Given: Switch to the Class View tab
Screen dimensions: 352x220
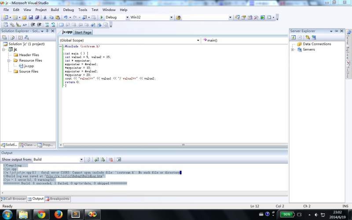Looking at the screenshot, I should [x=28, y=145].
